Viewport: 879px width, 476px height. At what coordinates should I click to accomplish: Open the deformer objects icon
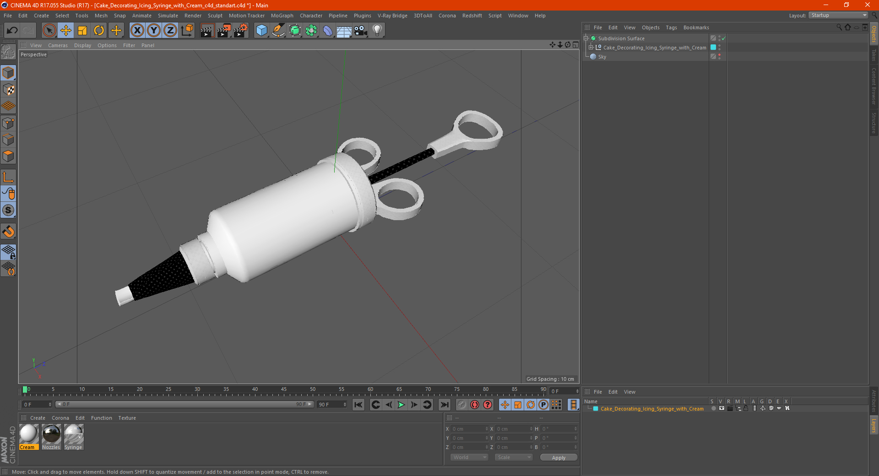click(328, 31)
